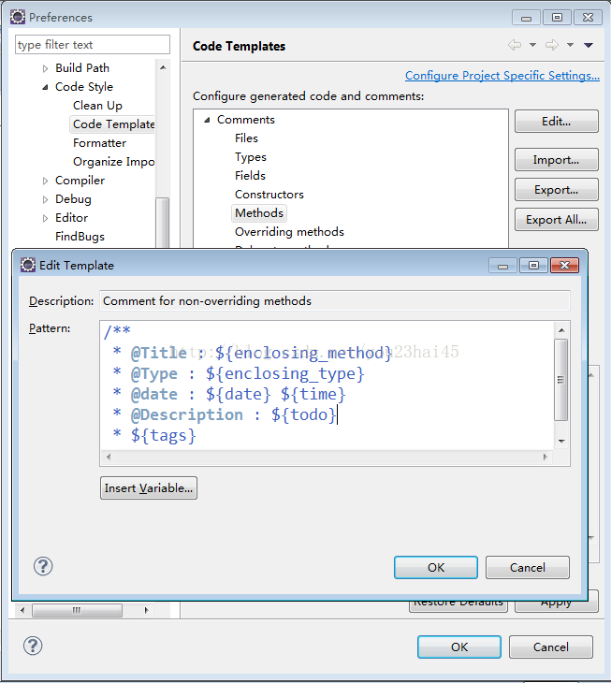611x683 pixels.
Task: Select Code Templates preference page
Action: point(113,124)
